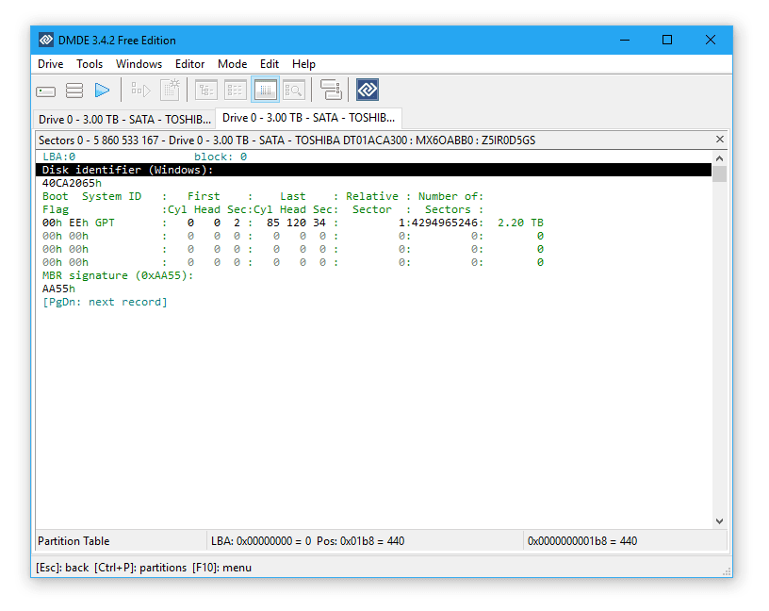
Task: Click the MBR signature (0xAA55) label
Action: [x=118, y=276]
